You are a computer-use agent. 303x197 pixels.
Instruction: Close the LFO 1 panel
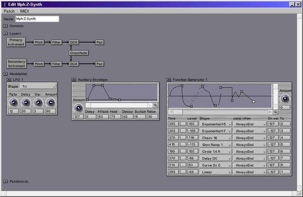click(x=9, y=80)
